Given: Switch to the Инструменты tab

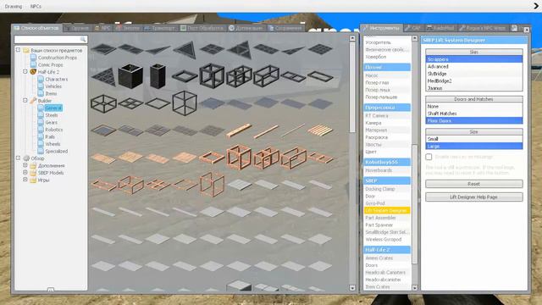Looking at the screenshot, I should [x=381, y=28].
